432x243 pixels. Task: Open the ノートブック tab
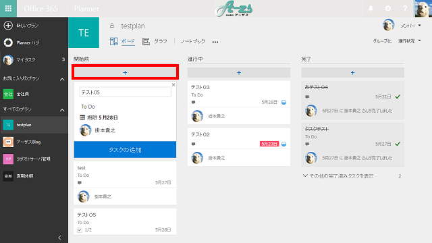[193, 41]
